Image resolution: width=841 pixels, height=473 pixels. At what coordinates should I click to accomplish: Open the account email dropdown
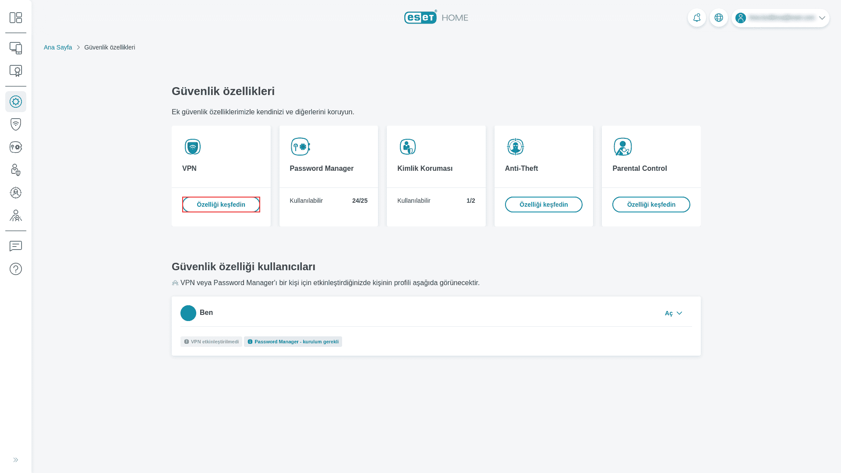781,18
